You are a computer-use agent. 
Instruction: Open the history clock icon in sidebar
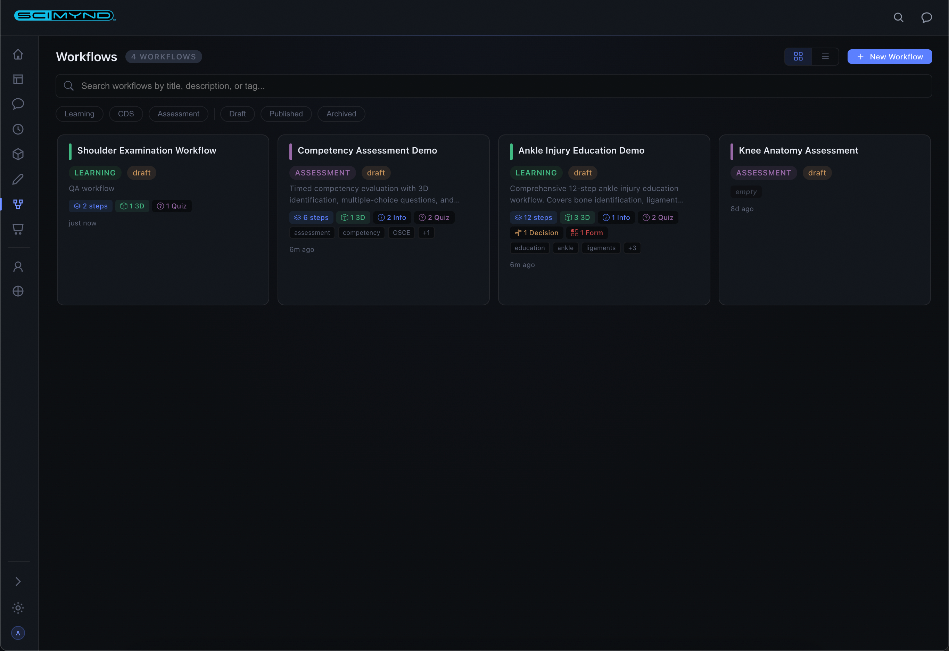(18, 129)
